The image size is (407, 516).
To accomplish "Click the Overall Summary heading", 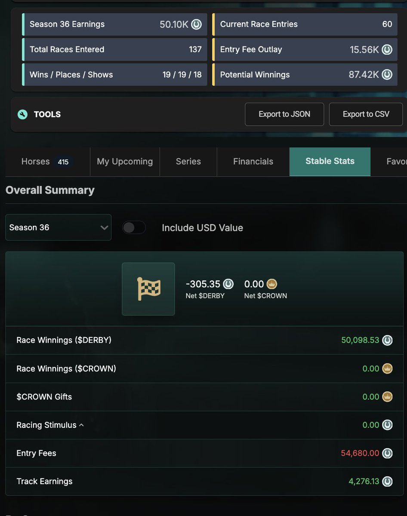I will [x=50, y=190].
